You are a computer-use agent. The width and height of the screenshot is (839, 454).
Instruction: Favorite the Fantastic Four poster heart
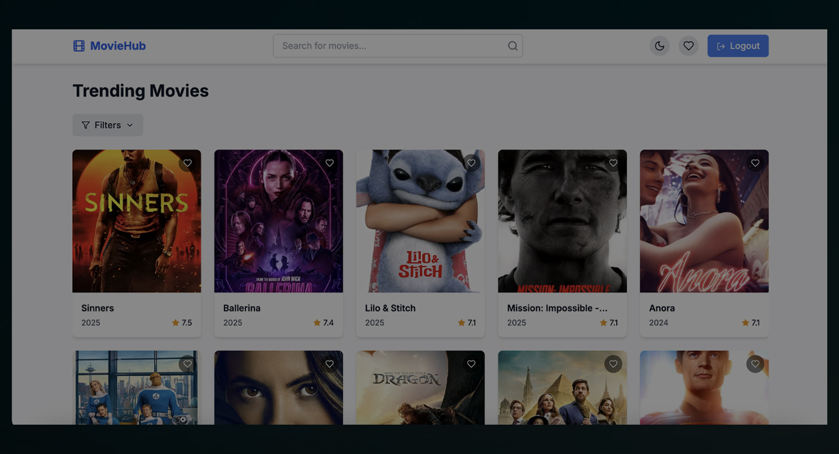(x=187, y=364)
